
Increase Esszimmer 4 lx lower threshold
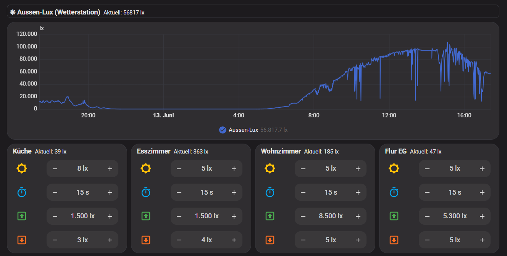pos(234,240)
